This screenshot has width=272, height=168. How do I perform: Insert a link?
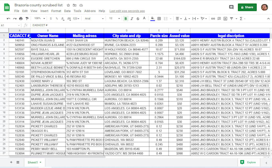pos(213,18)
